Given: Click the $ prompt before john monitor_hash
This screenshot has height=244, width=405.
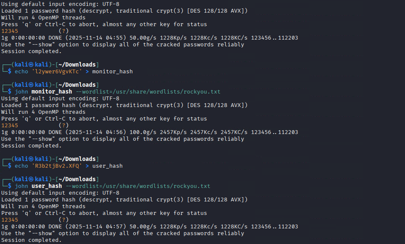Looking at the screenshot, I should [x=10, y=92].
